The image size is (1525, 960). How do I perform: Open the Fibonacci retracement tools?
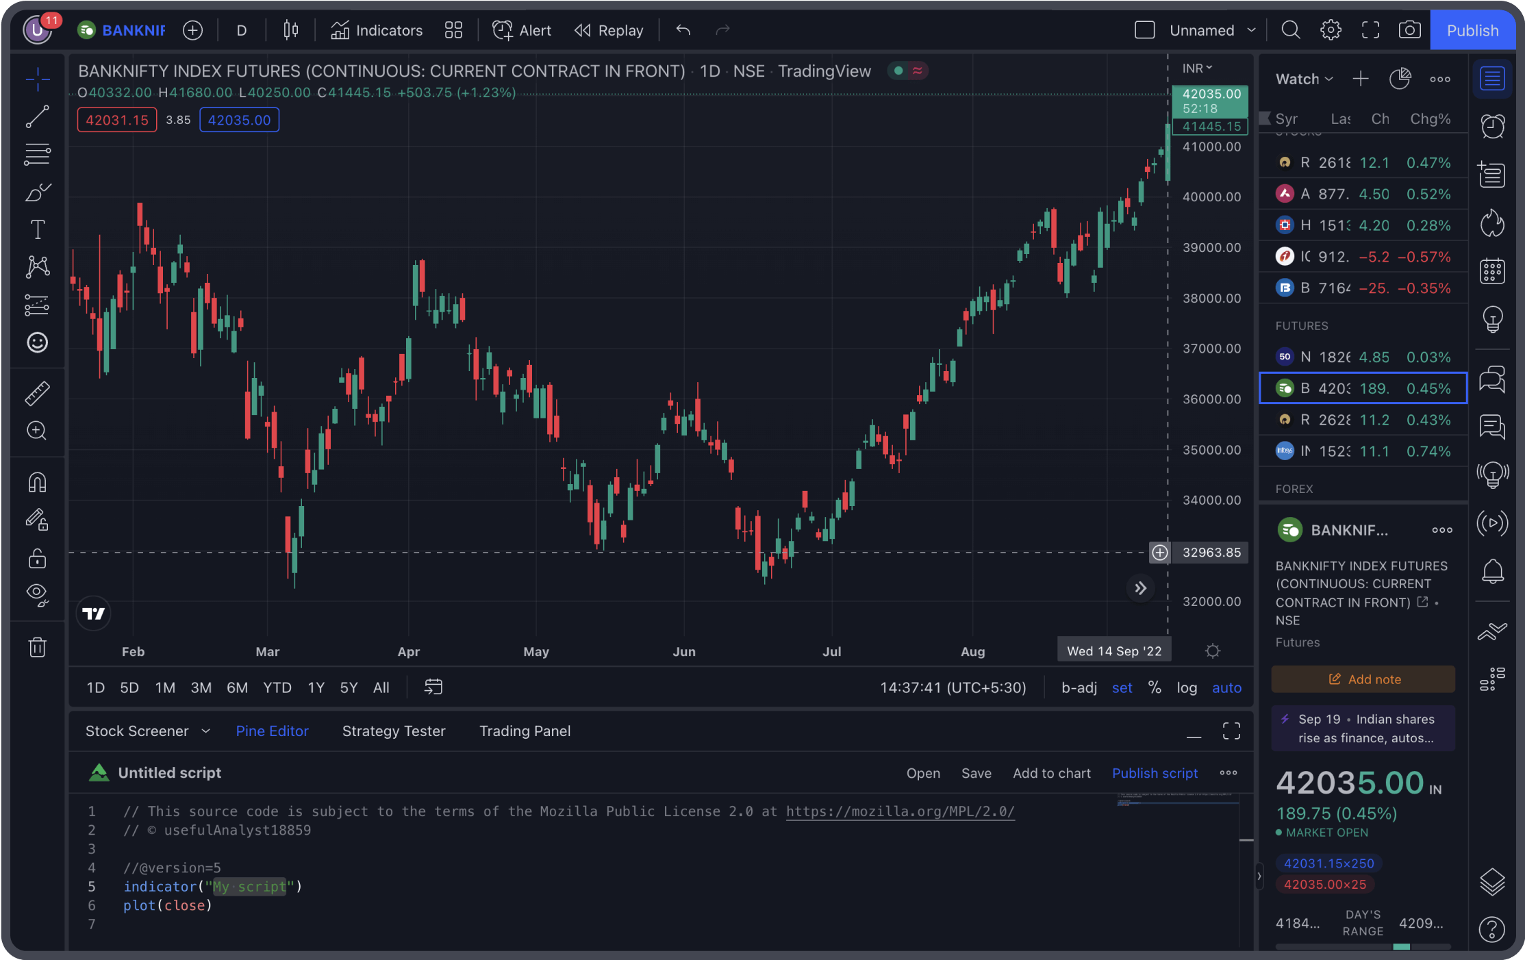click(x=38, y=154)
